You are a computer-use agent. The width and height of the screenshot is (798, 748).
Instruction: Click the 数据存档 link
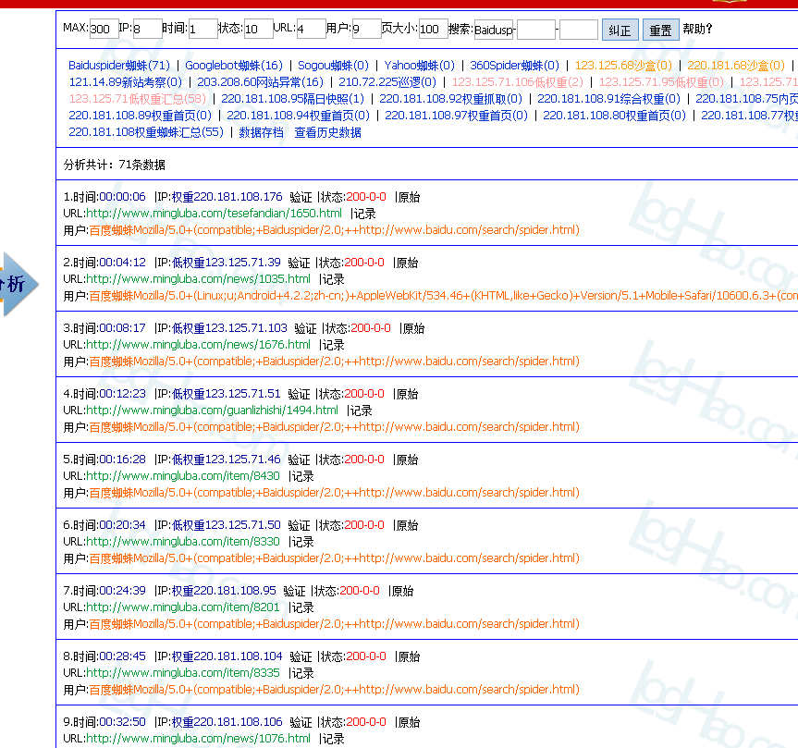261,132
